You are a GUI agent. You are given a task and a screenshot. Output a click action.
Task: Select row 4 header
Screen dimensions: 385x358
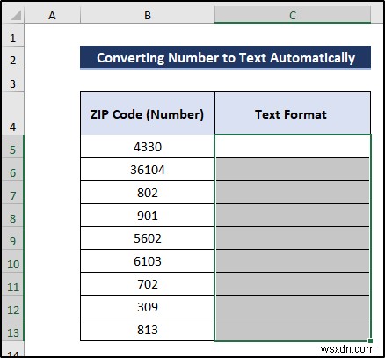coord(12,113)
